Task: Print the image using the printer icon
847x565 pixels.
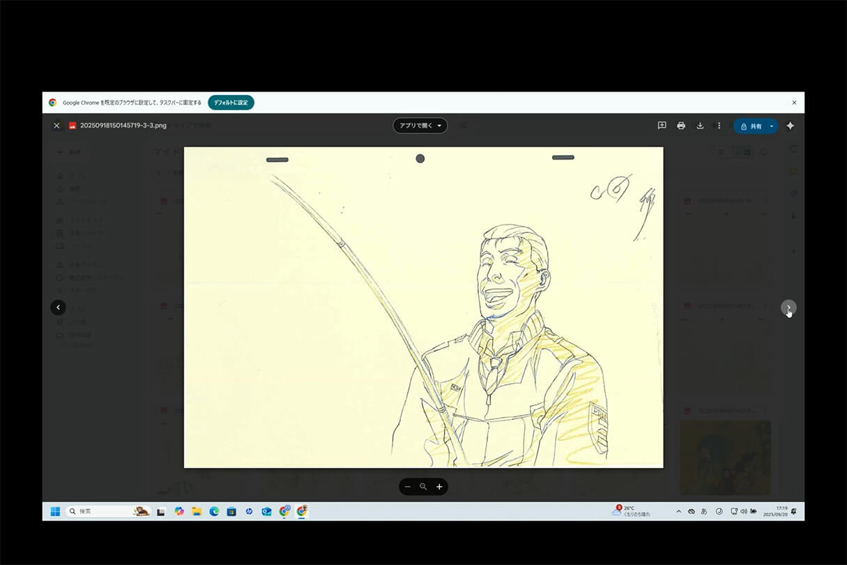Action: point(681,126)
